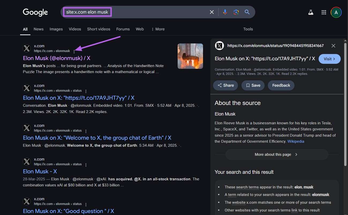Click the "About the source" heading
Screen dimensions: 348x215
coord(237,103)
